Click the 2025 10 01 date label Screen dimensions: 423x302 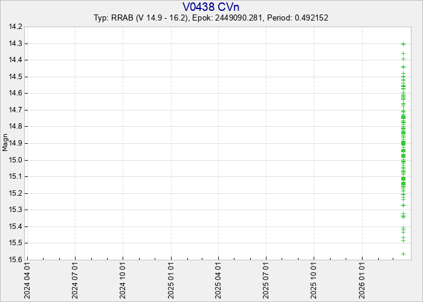314,280
